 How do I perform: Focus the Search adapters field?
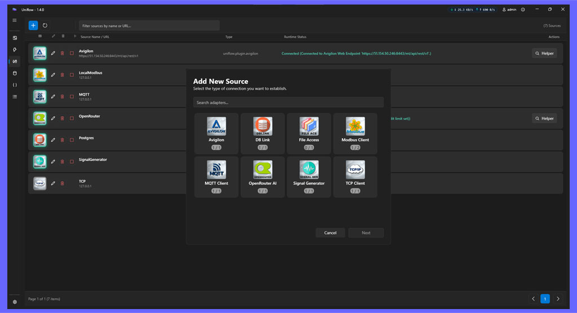tap(288, 103)
